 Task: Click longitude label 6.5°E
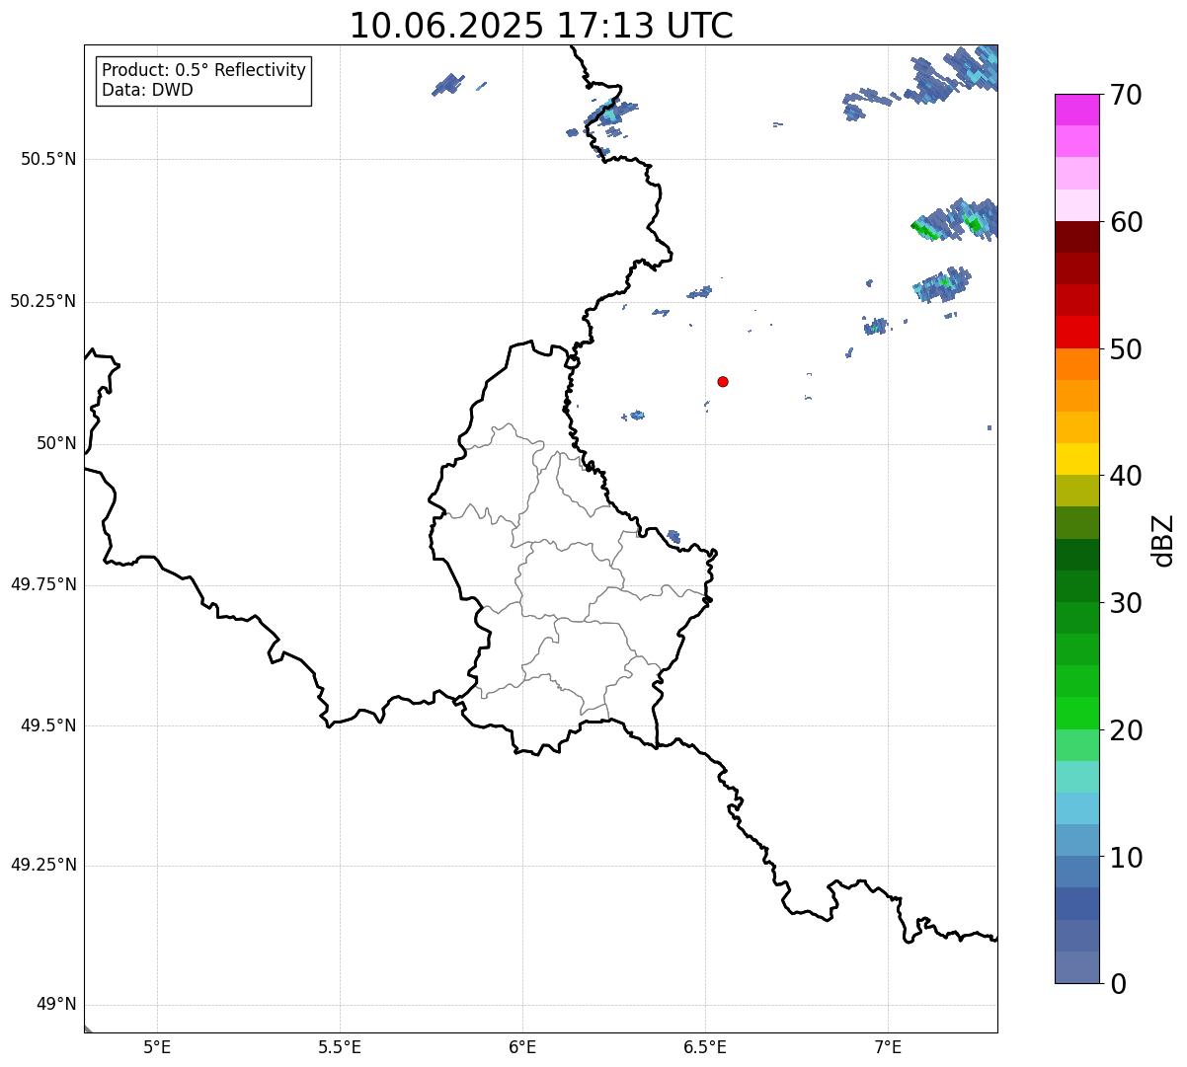pyautogui.click(x=705, y=1046)
